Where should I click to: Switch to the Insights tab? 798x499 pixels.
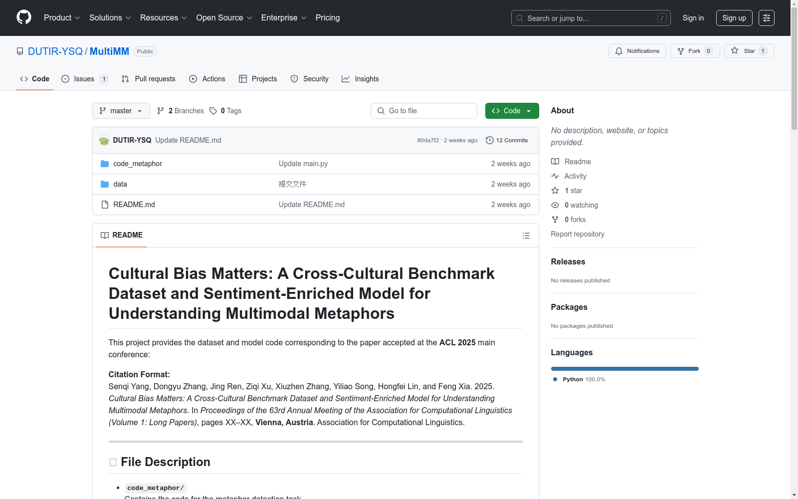click(361, 79)
